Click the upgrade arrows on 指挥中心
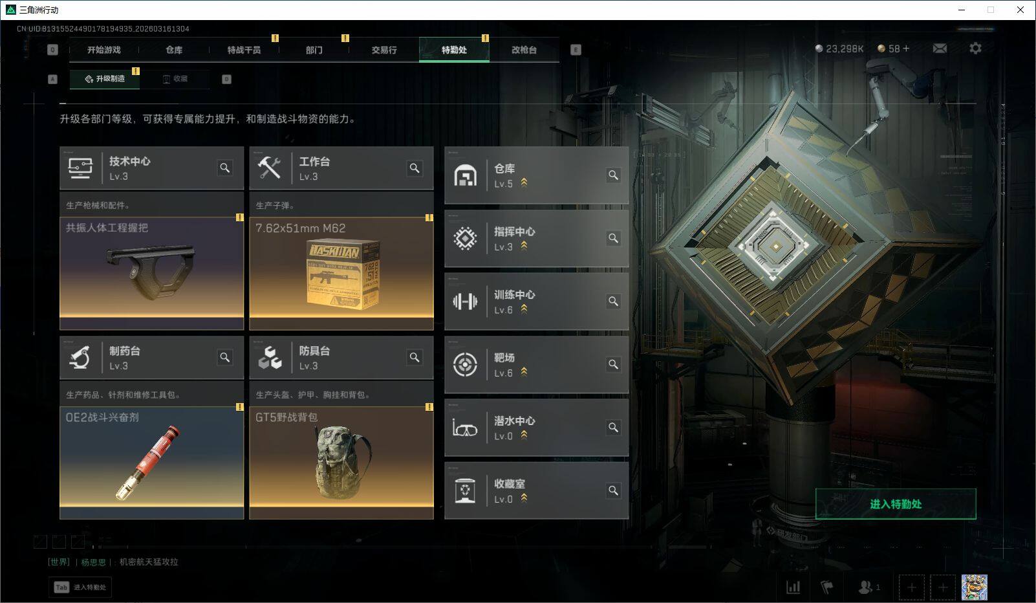 pos(524,246)
